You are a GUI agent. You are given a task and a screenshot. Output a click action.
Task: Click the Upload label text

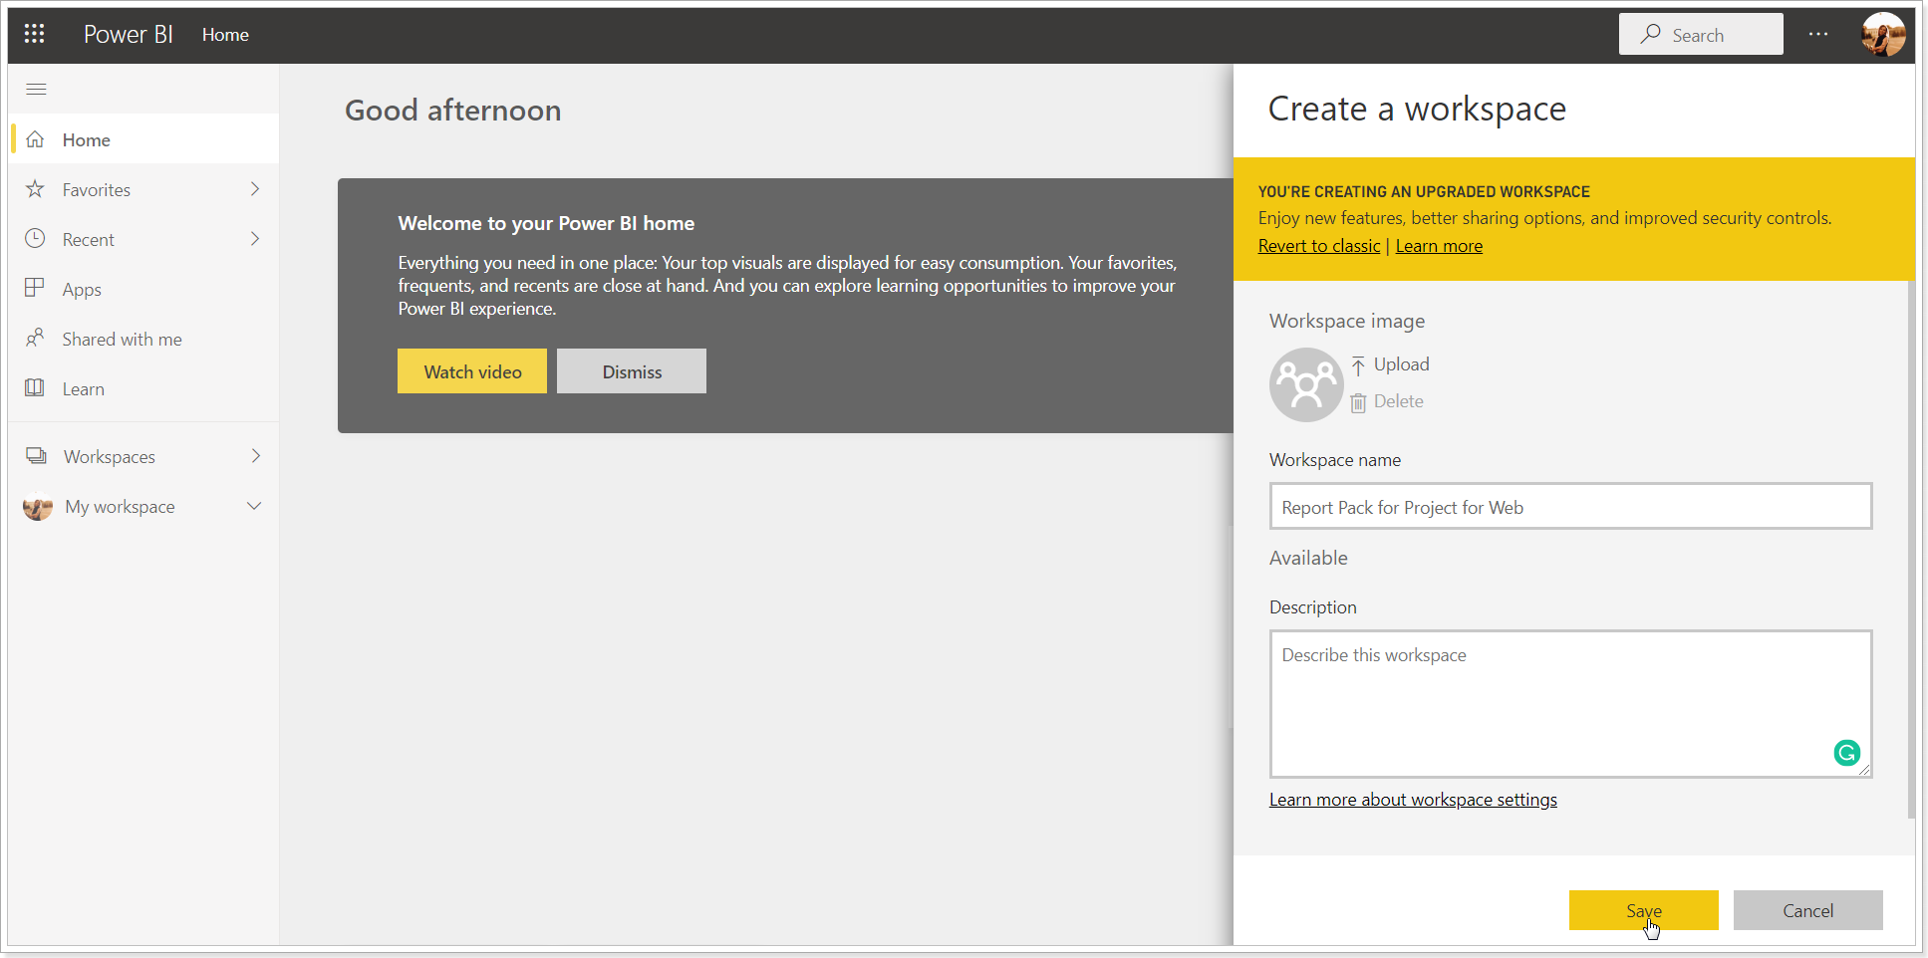pyautogui.click(x=1402, y=364)
